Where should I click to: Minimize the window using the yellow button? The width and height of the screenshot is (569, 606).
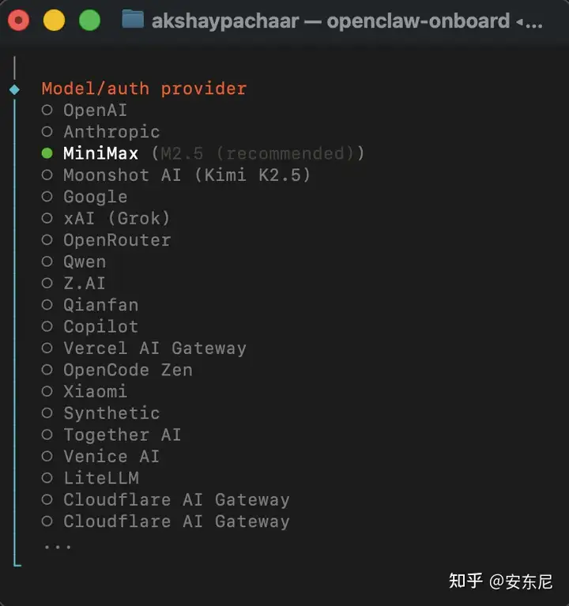[x=54, y=21]
